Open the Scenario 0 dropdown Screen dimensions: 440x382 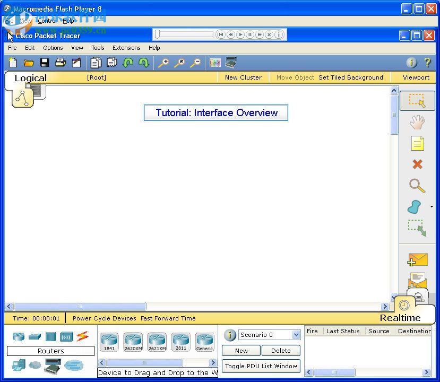coord(269,335)
